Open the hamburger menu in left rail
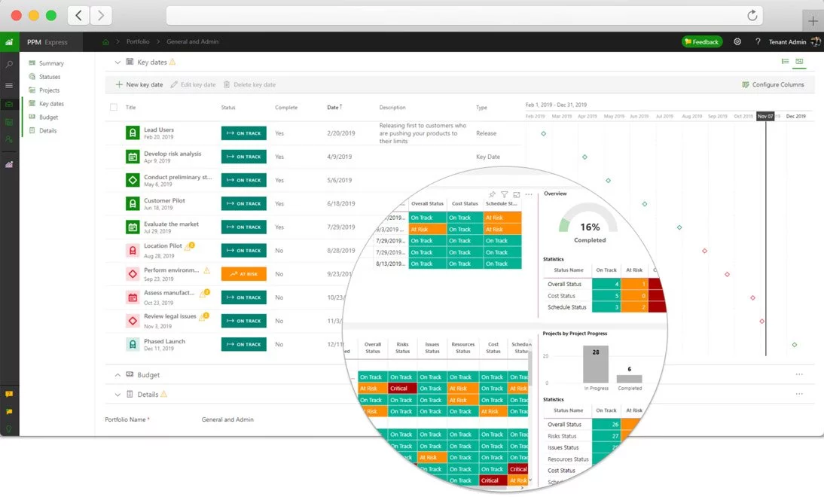Viewport: 824px width, 497px height. (9, 85)
